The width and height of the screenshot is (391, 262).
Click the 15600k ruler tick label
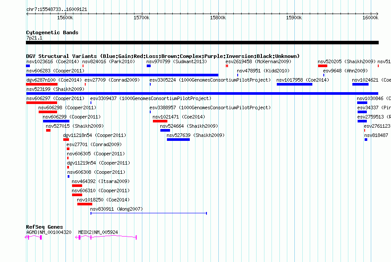tap(65, 18)
